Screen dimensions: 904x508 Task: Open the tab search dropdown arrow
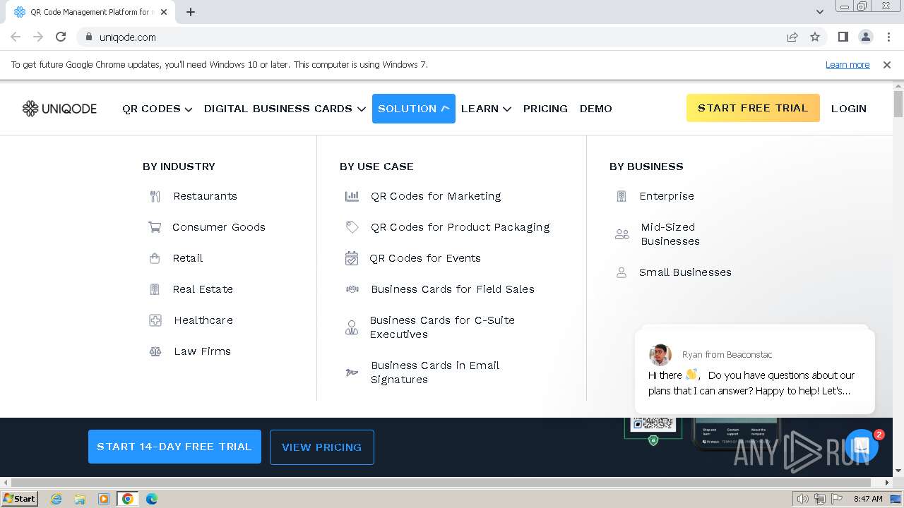[x=820, y=11]
